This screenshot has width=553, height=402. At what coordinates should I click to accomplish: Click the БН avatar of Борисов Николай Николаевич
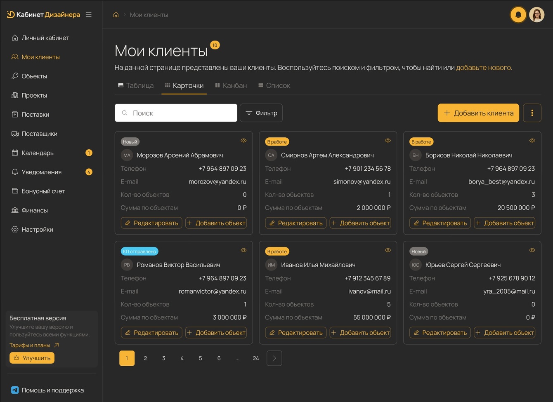click(x=415, y=155)
